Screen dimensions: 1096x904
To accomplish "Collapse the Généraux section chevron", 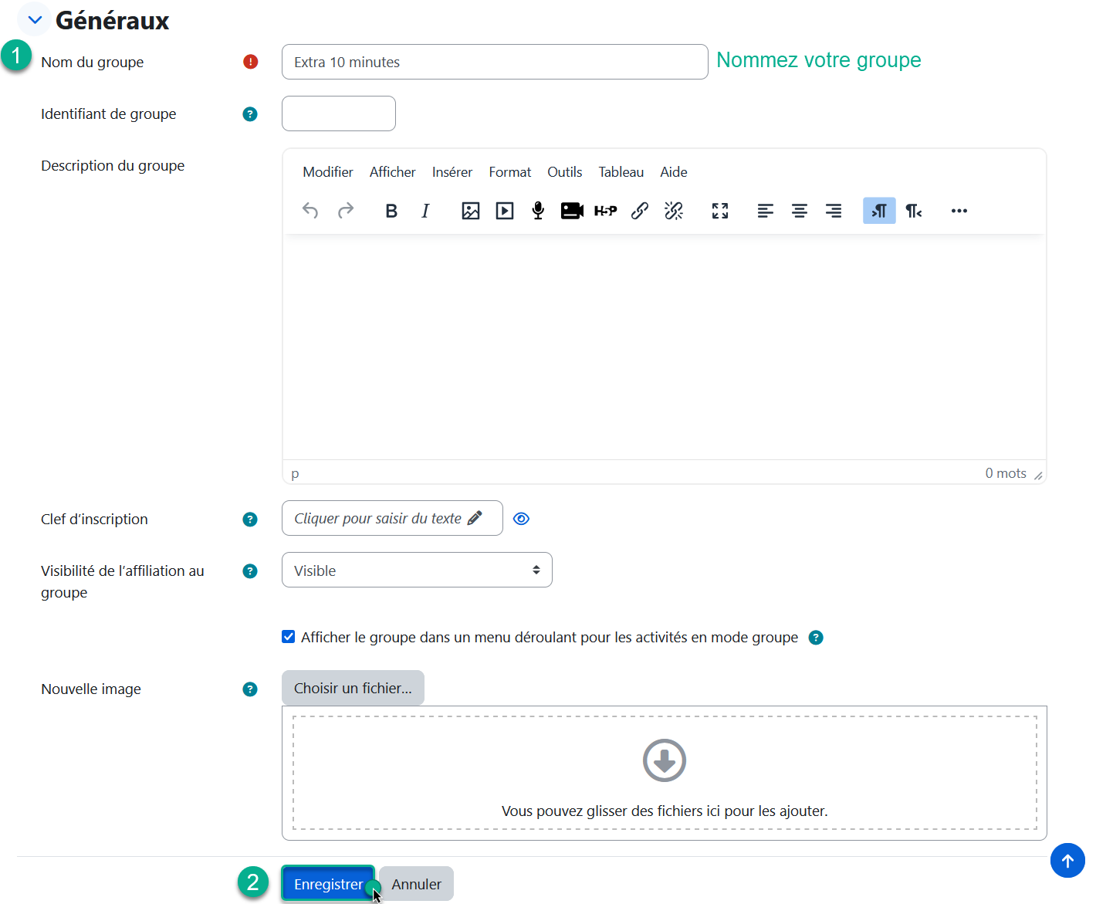I will tap(35, 20).
